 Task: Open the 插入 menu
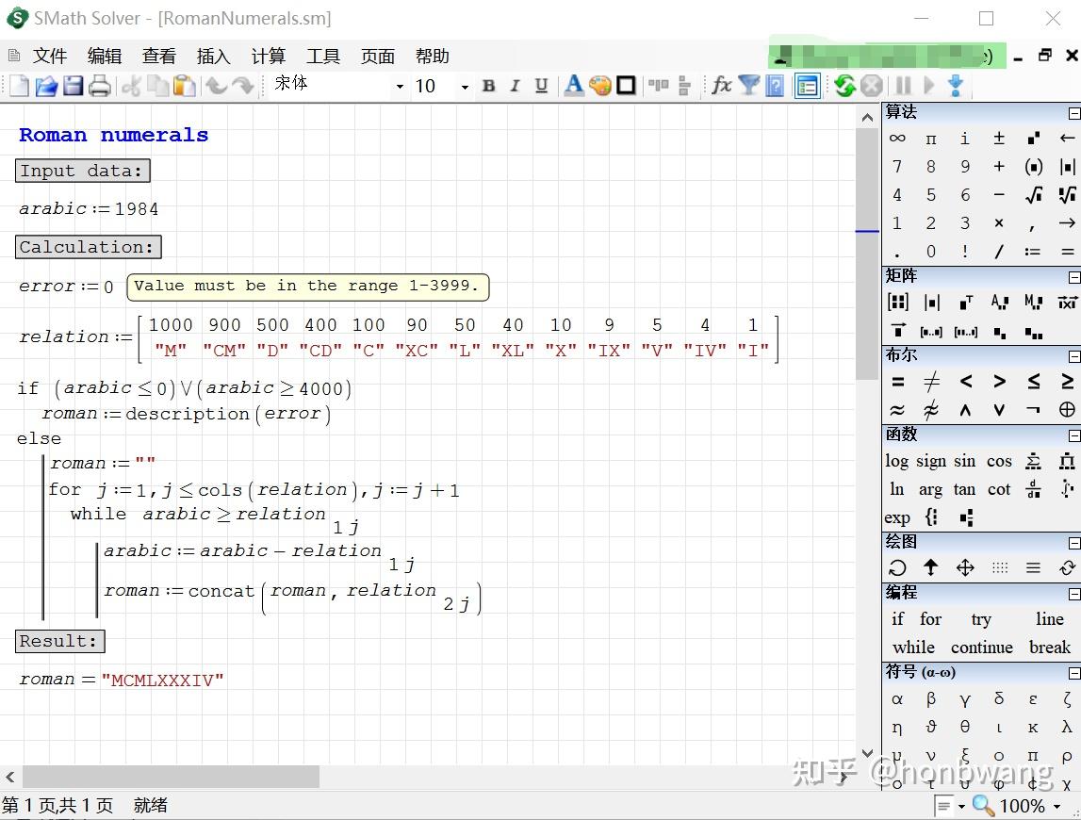213,56
